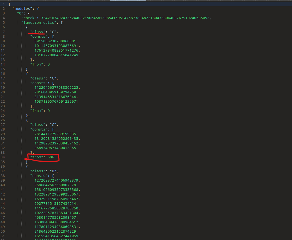This screenshot has width=292, height=240.
Task: Click constant 9685349871480413365 on line 32
Action: coord(55,148)
